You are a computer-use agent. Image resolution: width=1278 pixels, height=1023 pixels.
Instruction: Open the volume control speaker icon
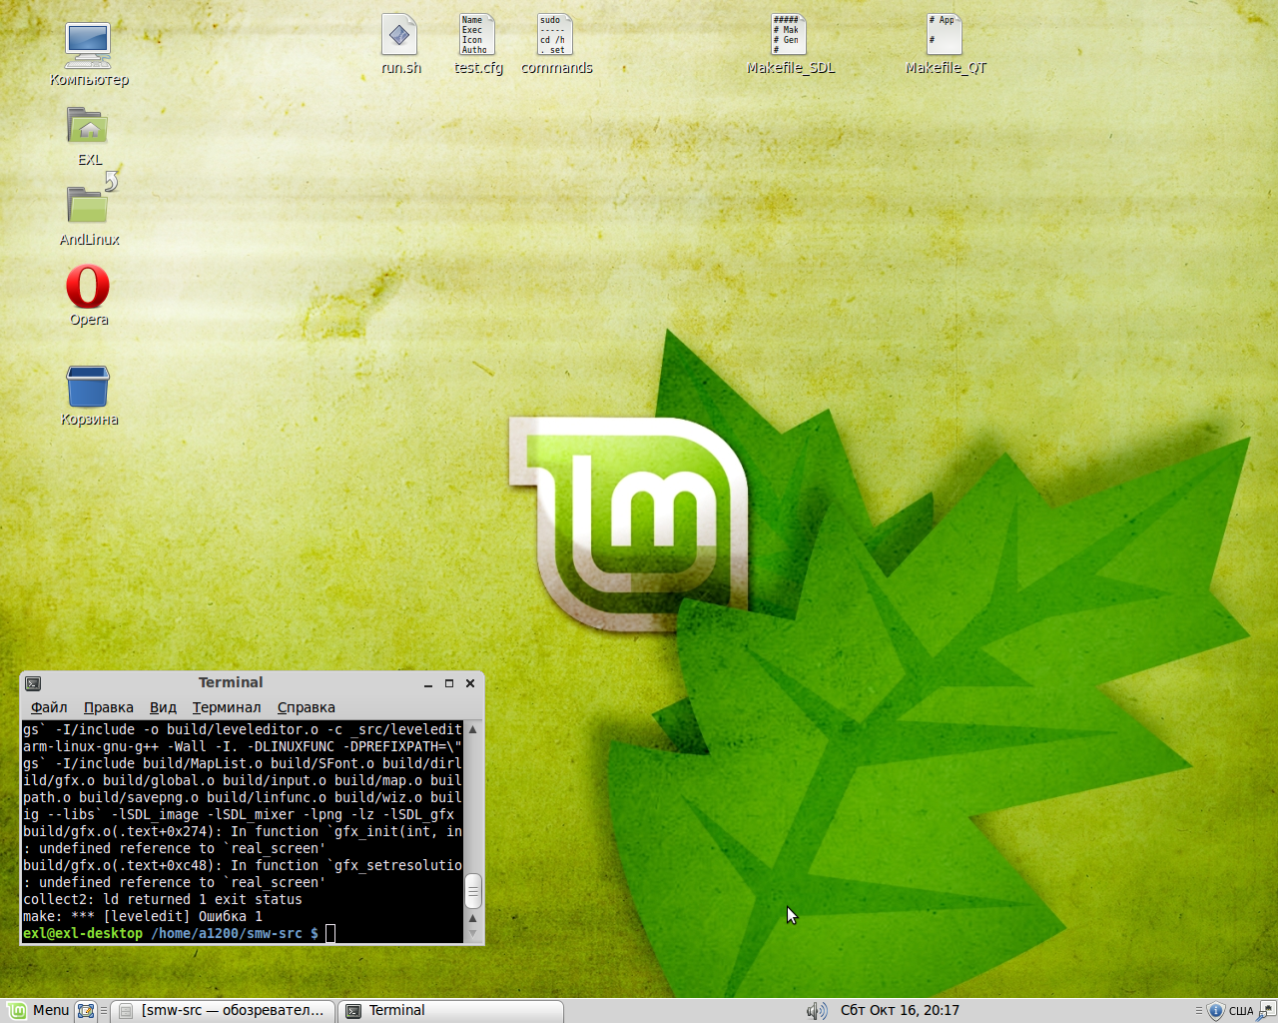pos(817,1011)
